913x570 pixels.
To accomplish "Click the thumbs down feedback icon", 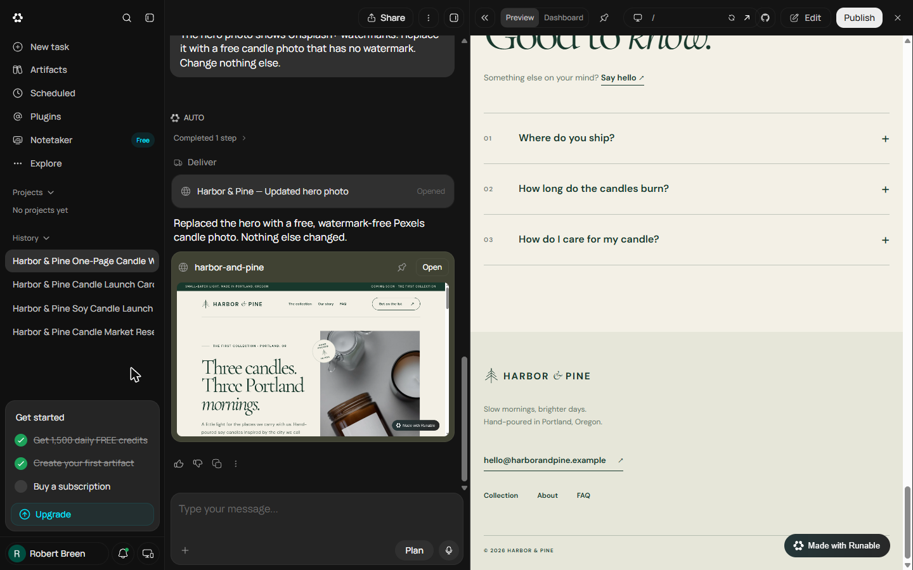I will (198, 464).
